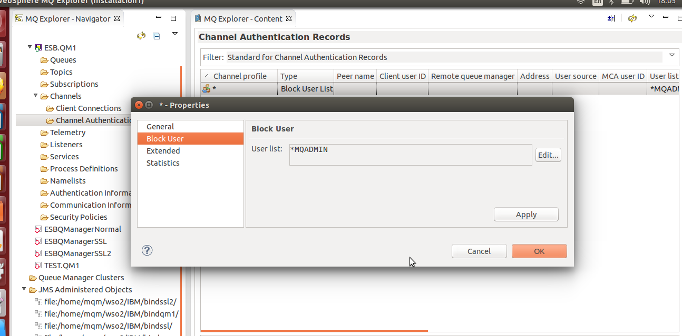Sort by Type column header
The height and width of the screenshot is (336, 682).
tap(306, 76)
